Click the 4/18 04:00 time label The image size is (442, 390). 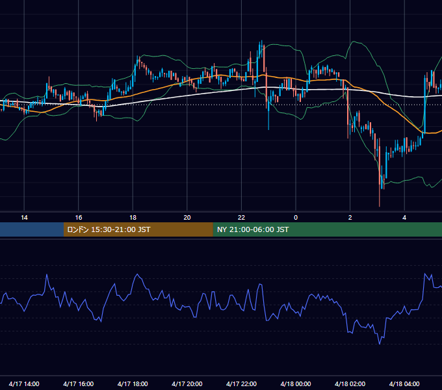coord(404,383)
